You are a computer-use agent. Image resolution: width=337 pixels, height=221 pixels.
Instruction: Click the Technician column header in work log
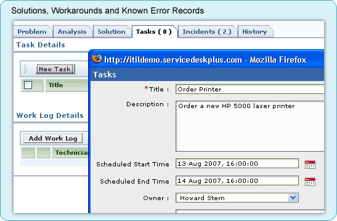70,152
